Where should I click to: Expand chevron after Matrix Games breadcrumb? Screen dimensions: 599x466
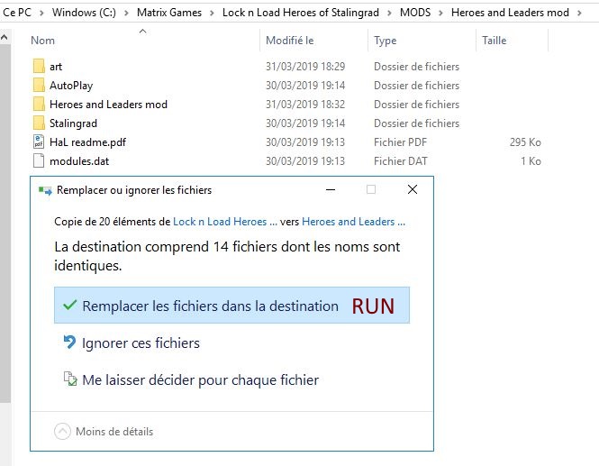point(212,13)
